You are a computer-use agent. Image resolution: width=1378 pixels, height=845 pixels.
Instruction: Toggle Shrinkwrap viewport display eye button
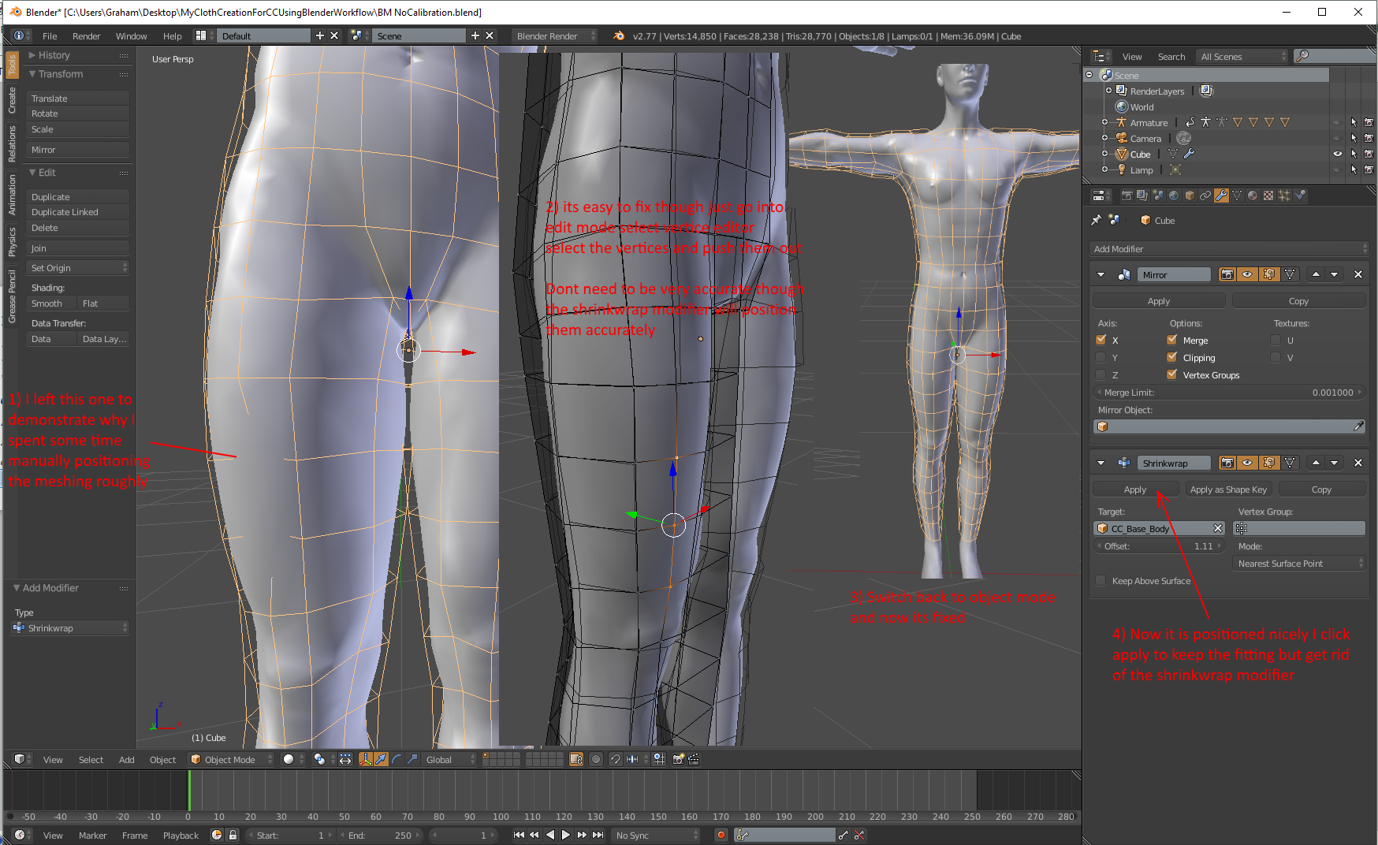pos(1247,463)
